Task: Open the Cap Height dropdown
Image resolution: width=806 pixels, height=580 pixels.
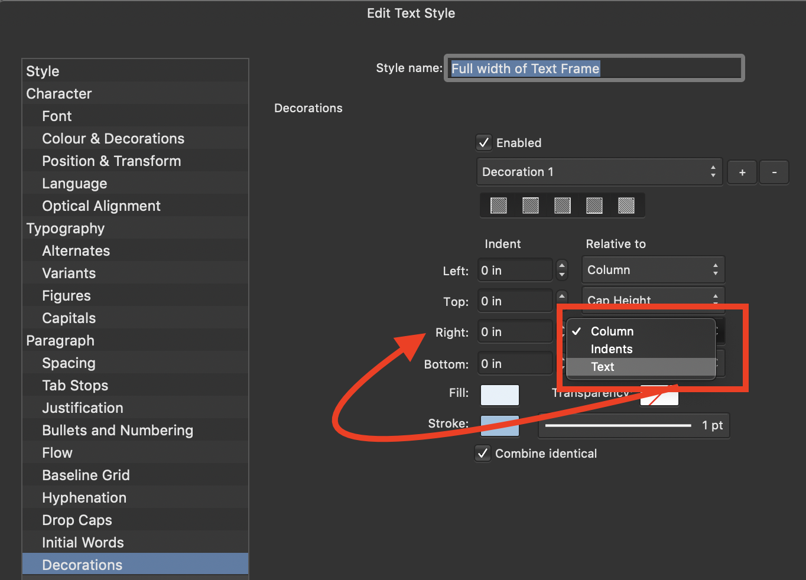Action: point(652,300)
